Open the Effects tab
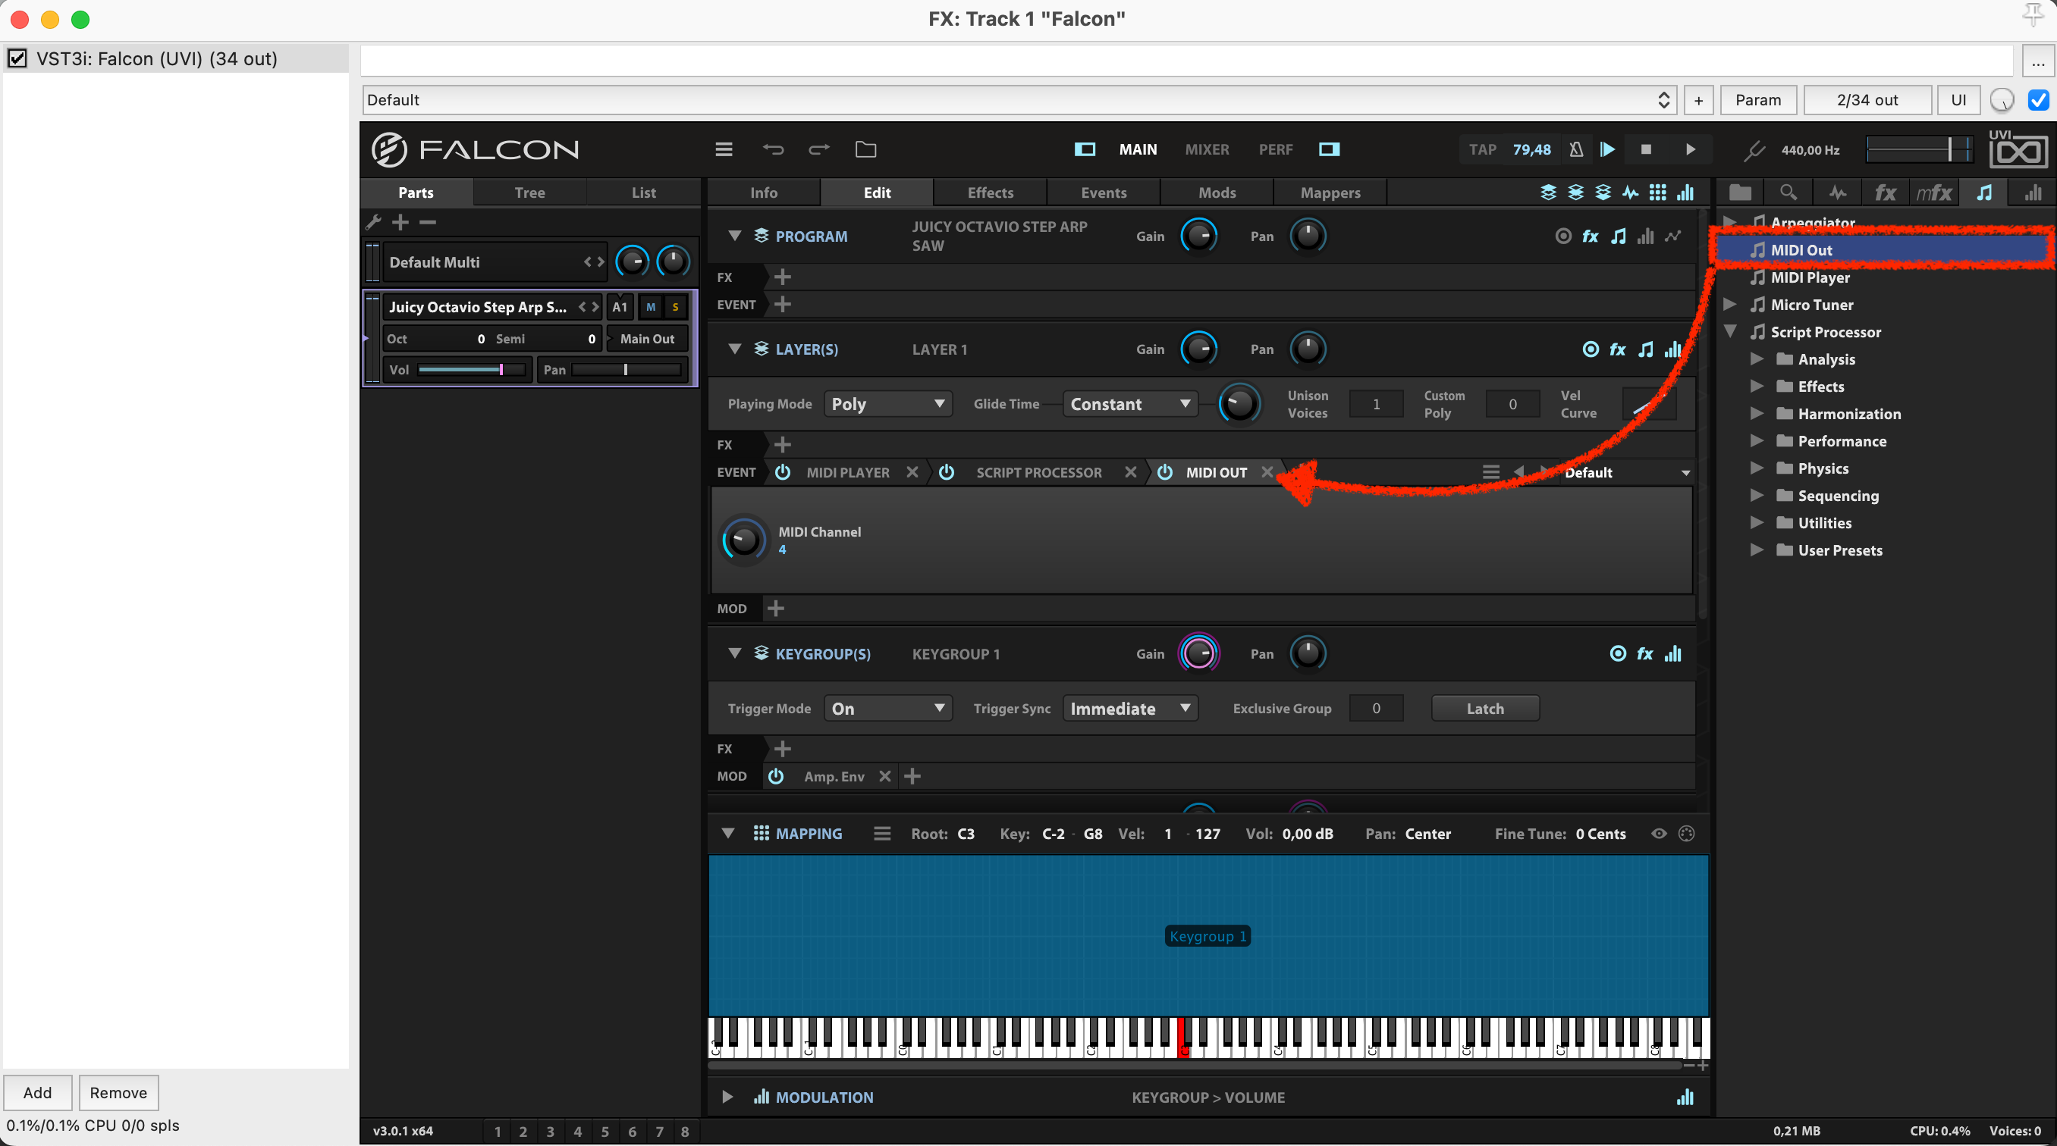The width and height of the screenshot is (2057, 1146). (x=990, y=193)
